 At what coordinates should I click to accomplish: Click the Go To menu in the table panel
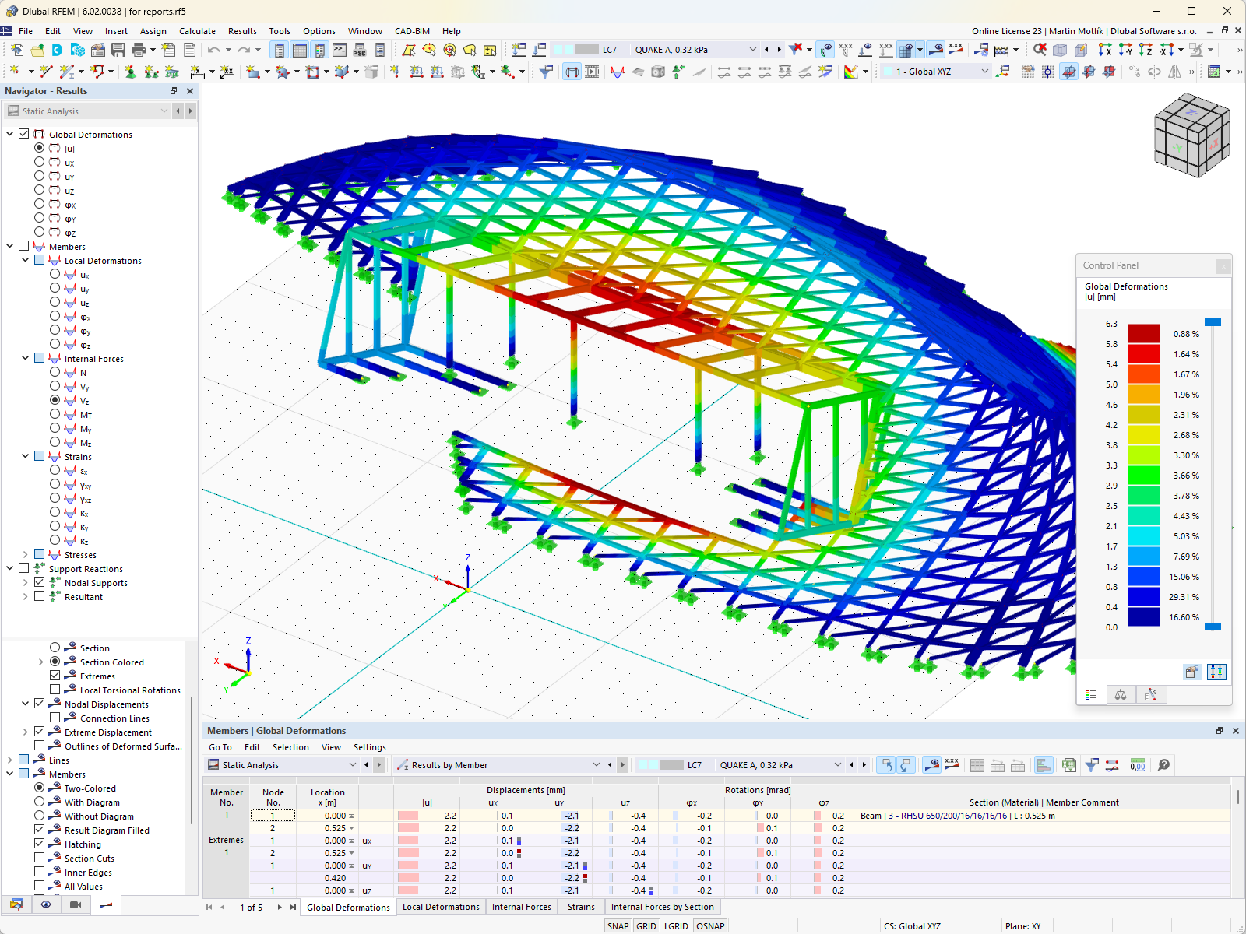coord(220,746)
